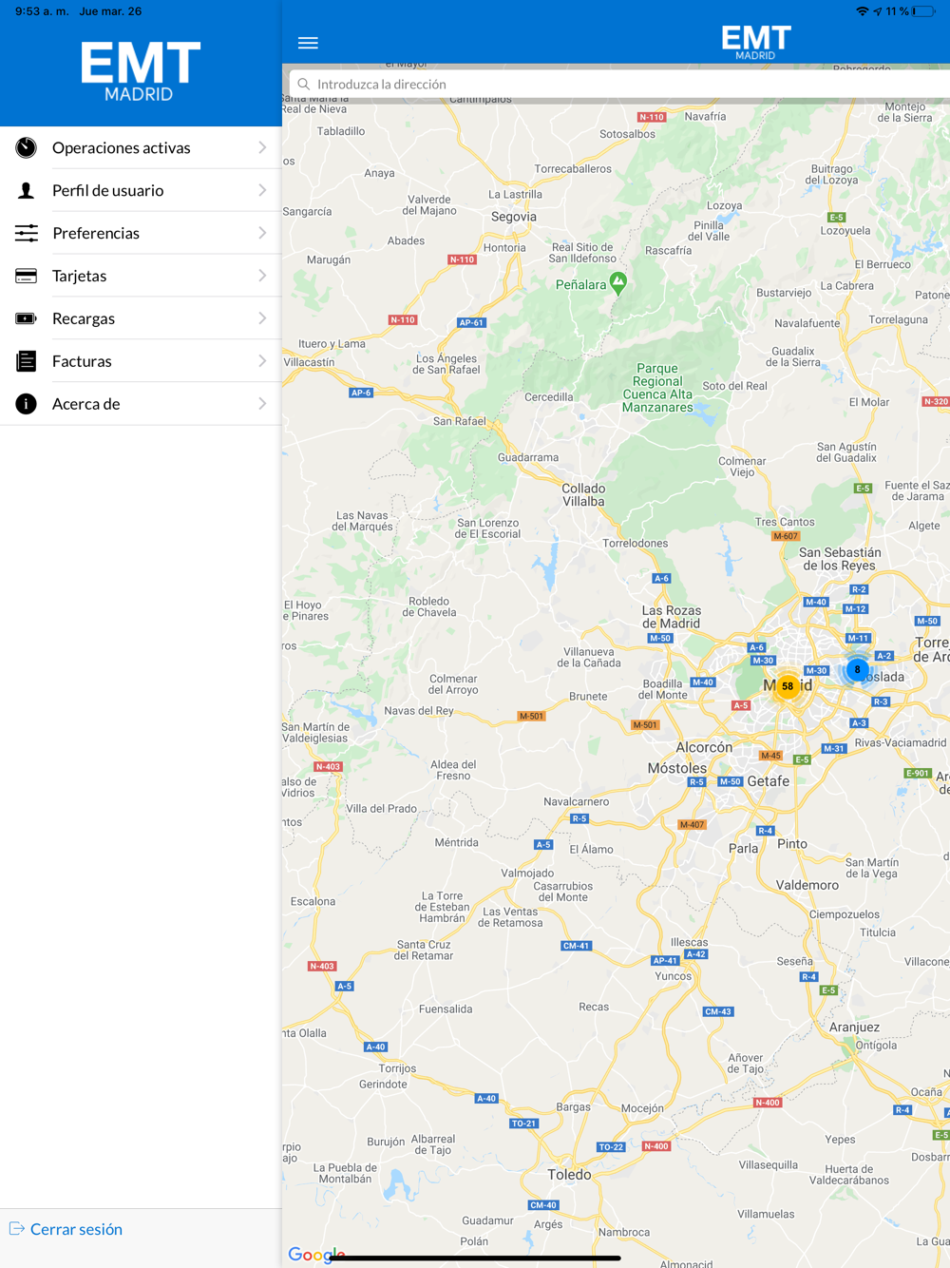Viewport: 950px width, 1268px height.
Task: Click Navalcarnero label on map
Action: pos(577,801)
